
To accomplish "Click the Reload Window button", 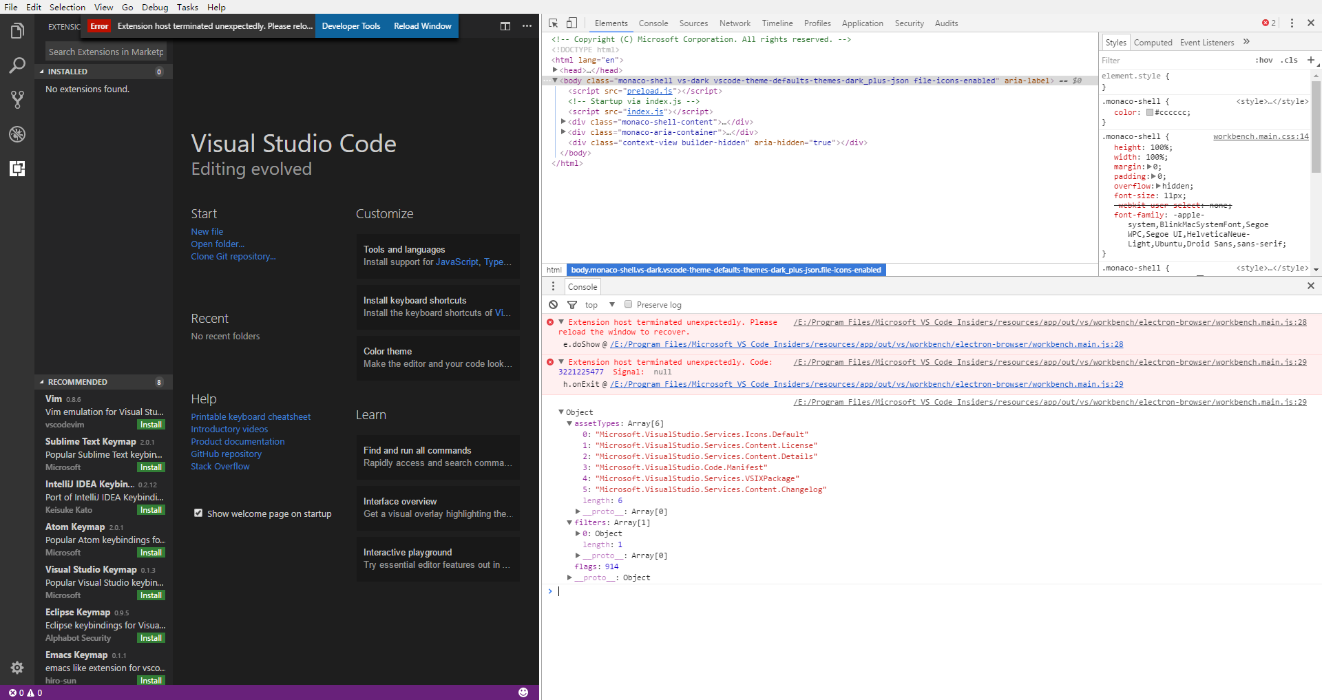I will click(x=421, y=25).
